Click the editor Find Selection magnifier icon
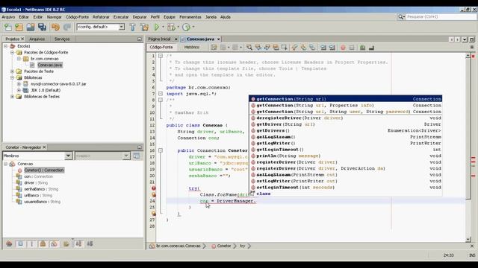 [249, 48]
